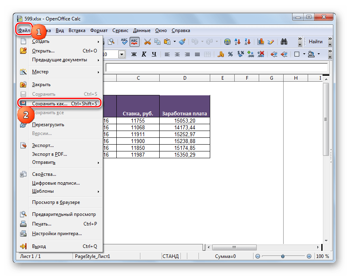Screen dimensions: 349x276
Task: Open the Borders dropdown arrow
Action: tap(304, 54)
